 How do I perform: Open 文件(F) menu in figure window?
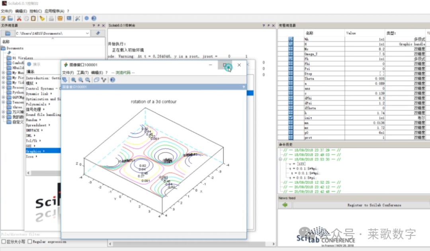tap(68, 73)
